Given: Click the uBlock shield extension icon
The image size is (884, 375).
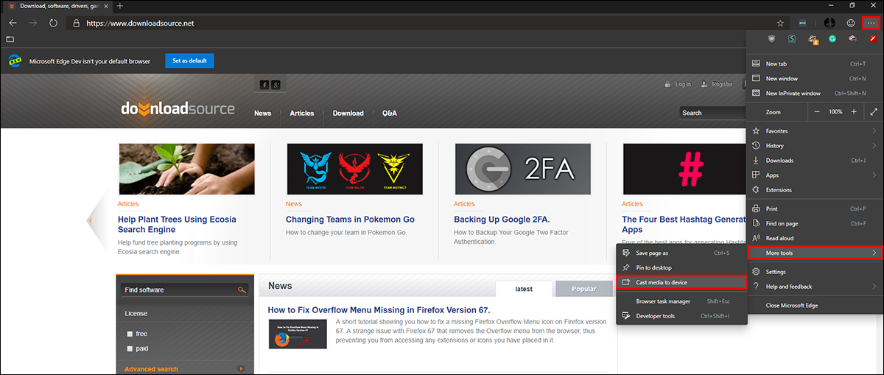Looking at the screenshot, I should [771, 39].
